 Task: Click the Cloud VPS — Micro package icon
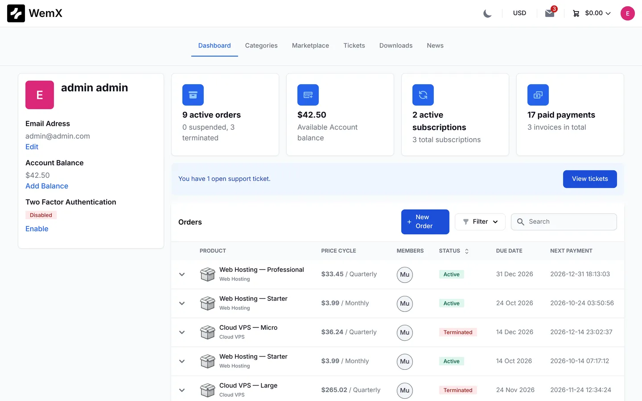point(208,332)
